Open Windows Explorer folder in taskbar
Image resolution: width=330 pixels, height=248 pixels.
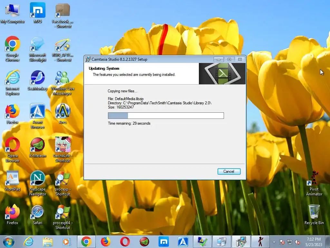point(48,242)
